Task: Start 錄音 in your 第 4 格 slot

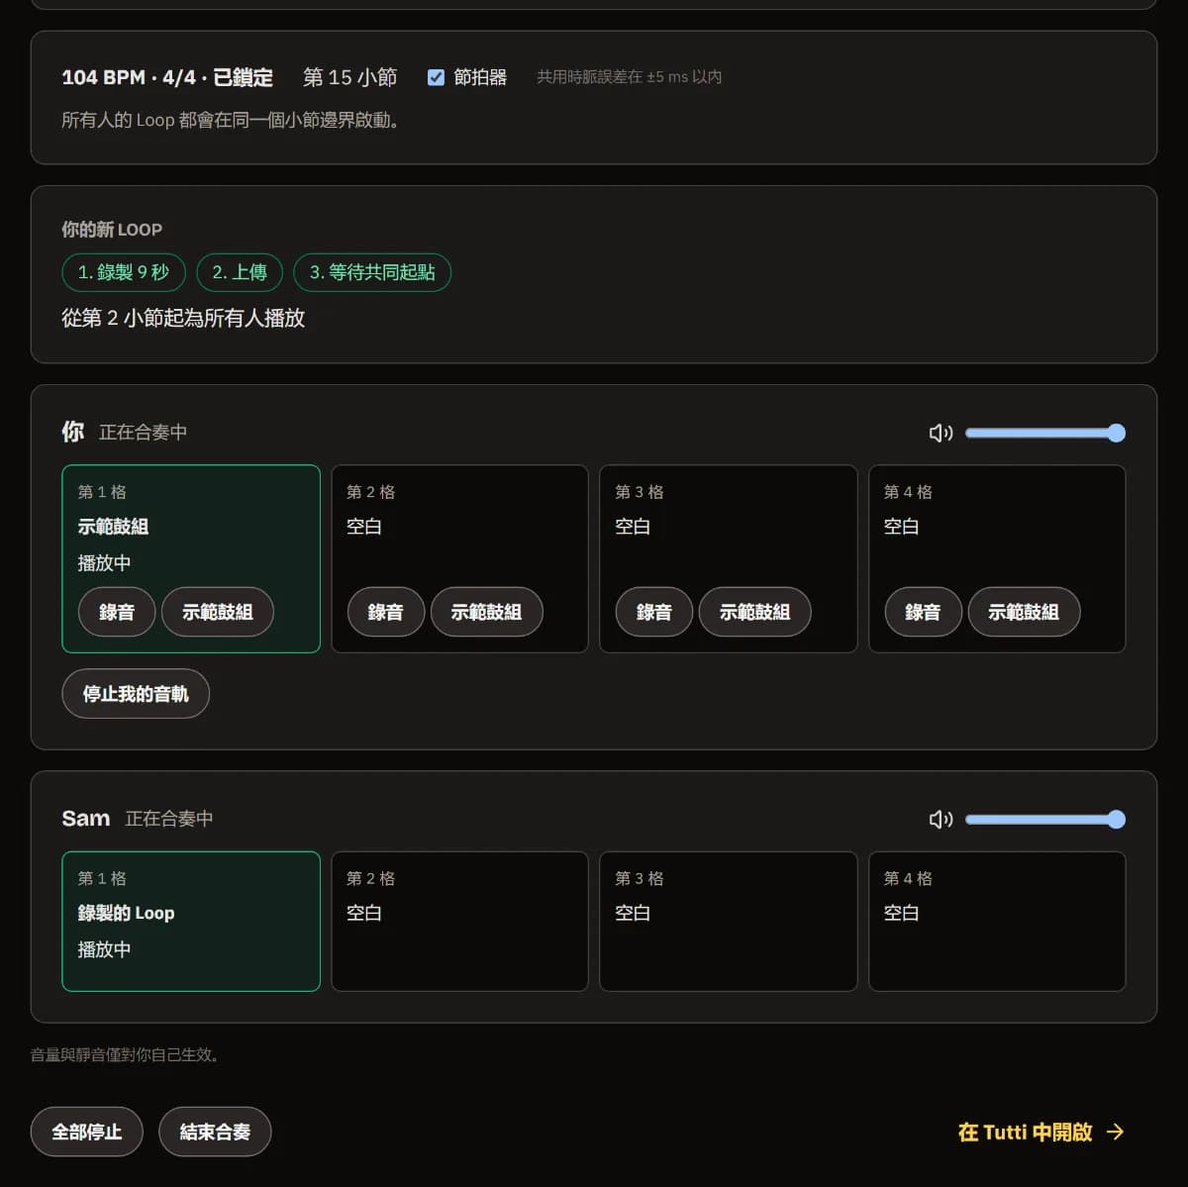Action: click(x=923, y=612)
